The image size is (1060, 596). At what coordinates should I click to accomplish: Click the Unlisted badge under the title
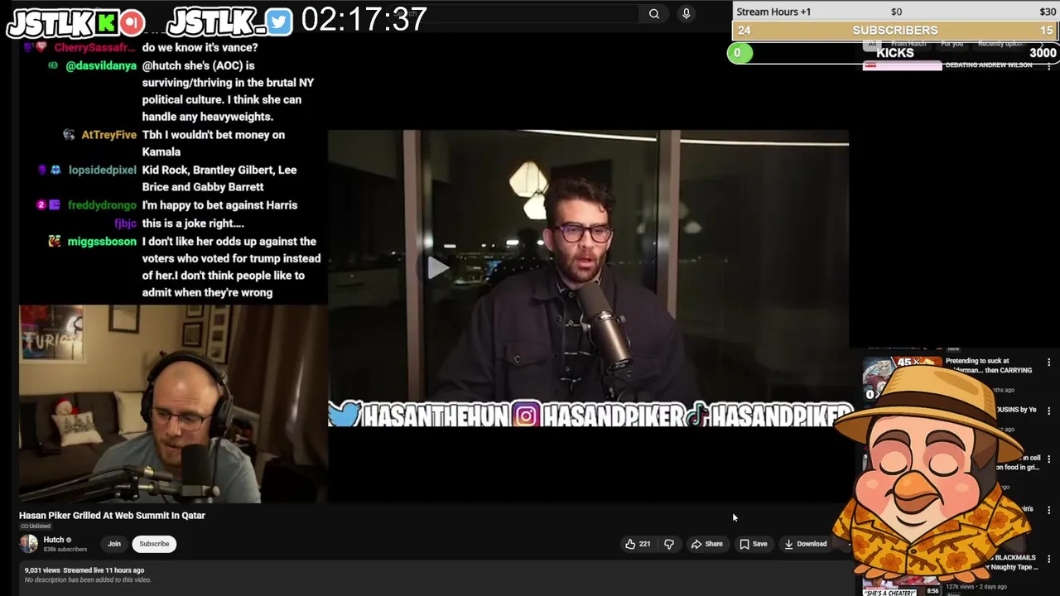tap(36, 526)
